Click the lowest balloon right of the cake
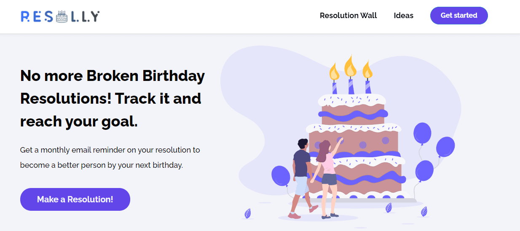This screenshot has height=231, width=520. (x=424, y=171)
